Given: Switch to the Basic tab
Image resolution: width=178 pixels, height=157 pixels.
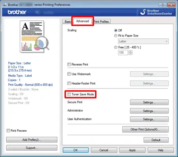Looking at the screenshot, I should coord(68,22).
